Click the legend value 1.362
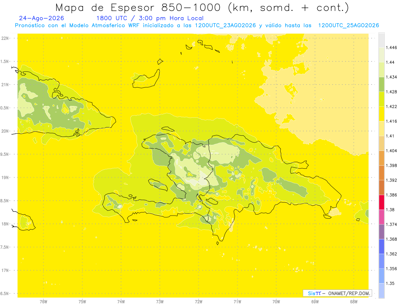Screen dimensions: 397x306 (x=392, y=254)
